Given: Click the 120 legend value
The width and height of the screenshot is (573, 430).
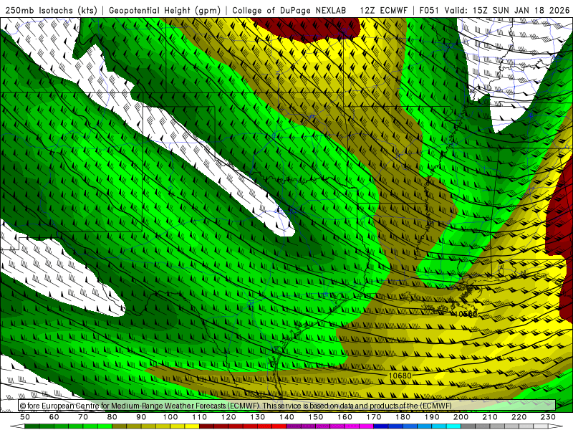Looking at the screenshot, I should tap(228, 417).
